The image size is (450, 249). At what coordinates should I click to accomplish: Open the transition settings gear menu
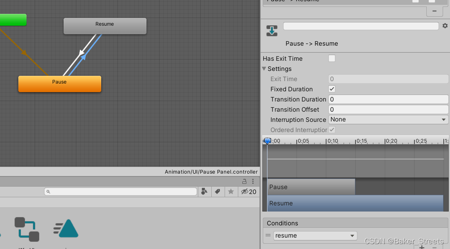[x=445, y=26]
